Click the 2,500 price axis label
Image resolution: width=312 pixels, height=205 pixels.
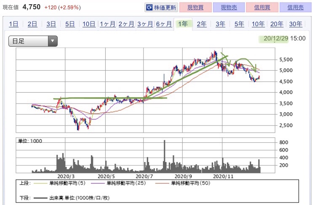point(286,125)
